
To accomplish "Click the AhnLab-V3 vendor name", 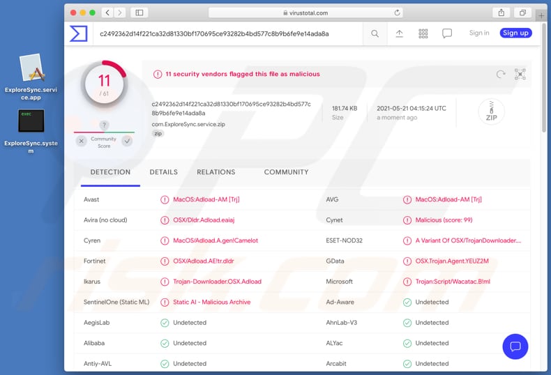I will tap(342, 323).
